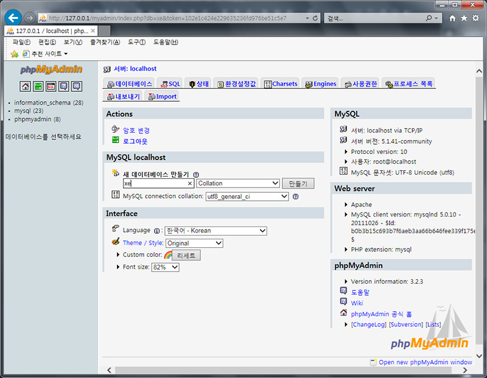Switch to the 환경설정값 tab

tap(236, 84)
